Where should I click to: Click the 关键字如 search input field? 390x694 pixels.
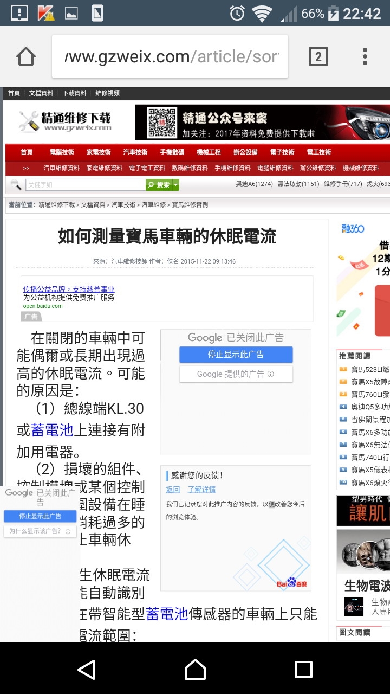[85, 185]
